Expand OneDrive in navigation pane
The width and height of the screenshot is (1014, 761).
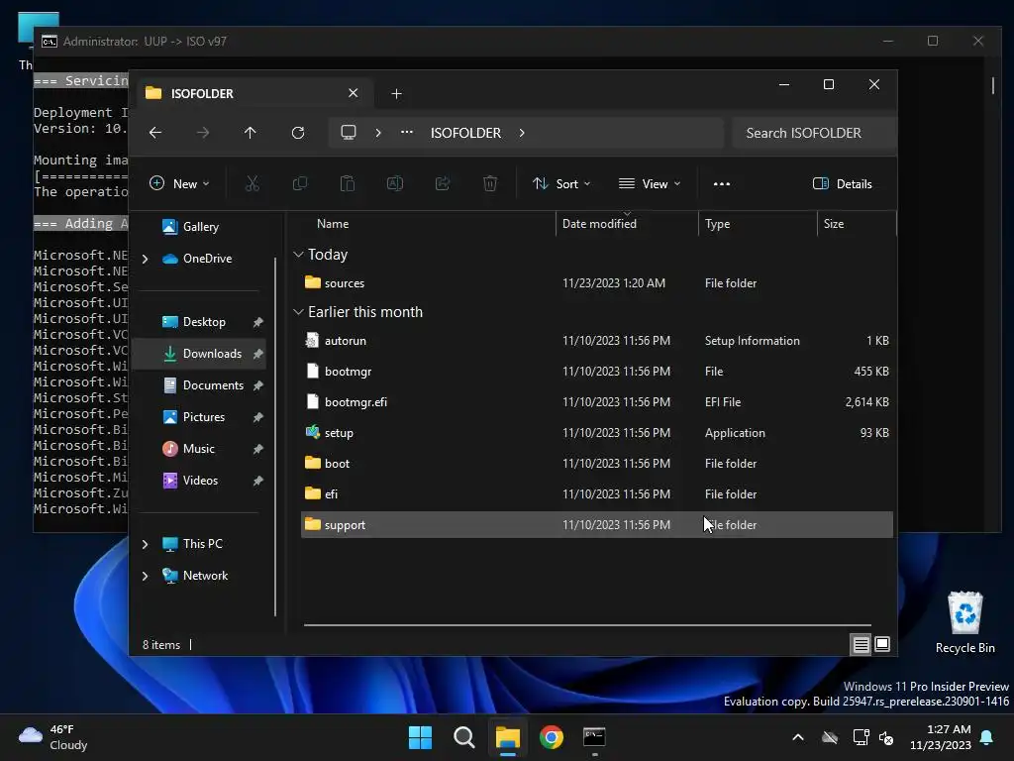pos(145,259)
